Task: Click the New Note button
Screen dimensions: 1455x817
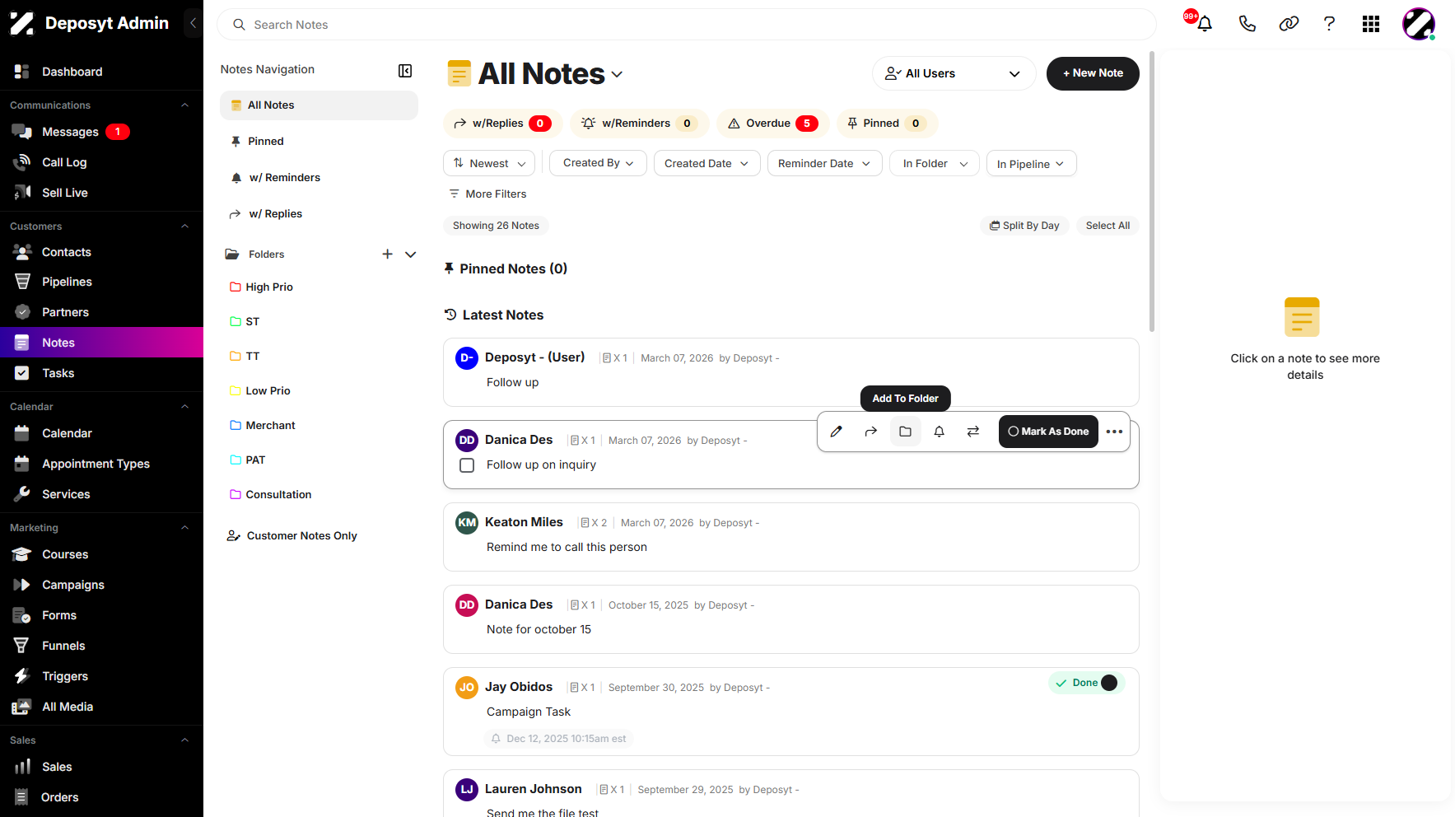Action: (x=1093, y=73)
